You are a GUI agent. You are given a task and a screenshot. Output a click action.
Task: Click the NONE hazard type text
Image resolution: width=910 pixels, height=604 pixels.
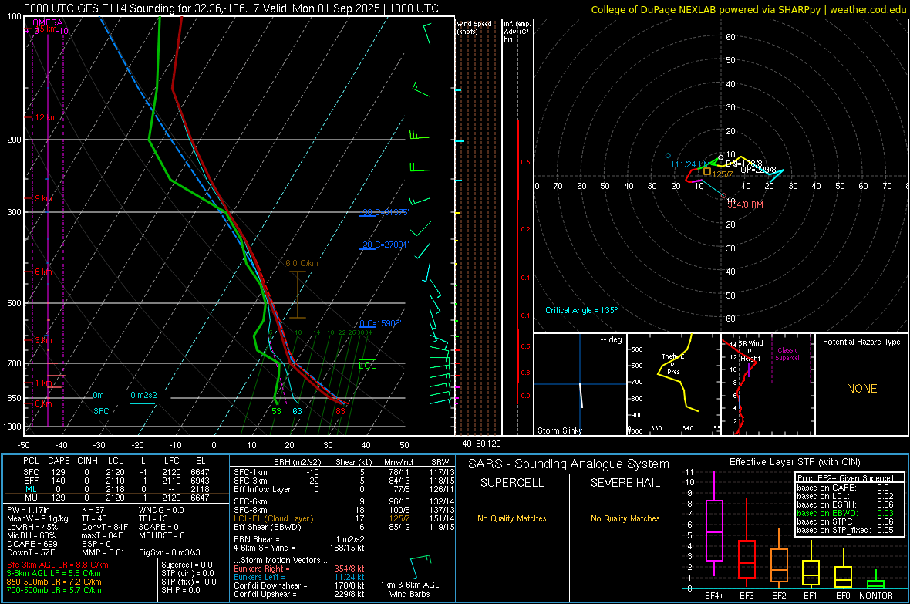coord(862,389)
